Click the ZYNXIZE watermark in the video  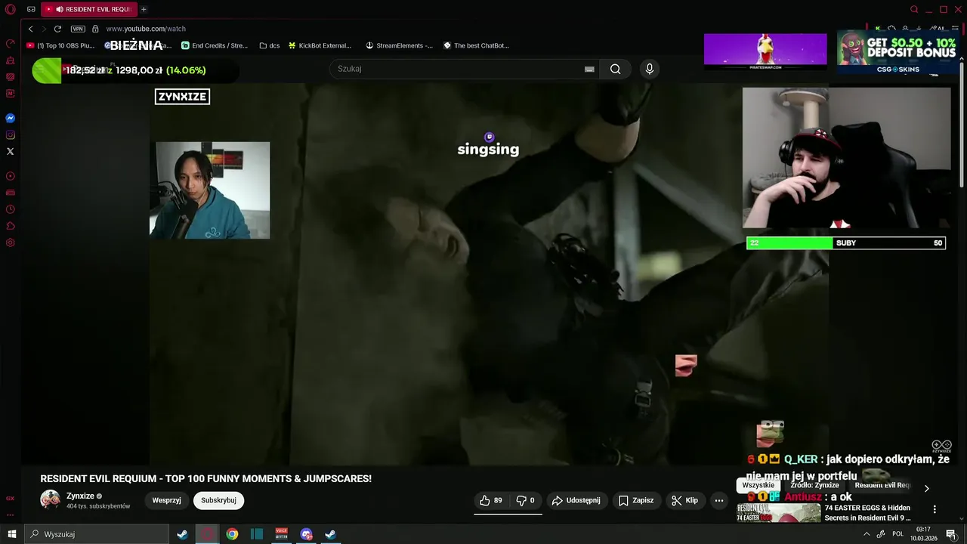point(182,97)
